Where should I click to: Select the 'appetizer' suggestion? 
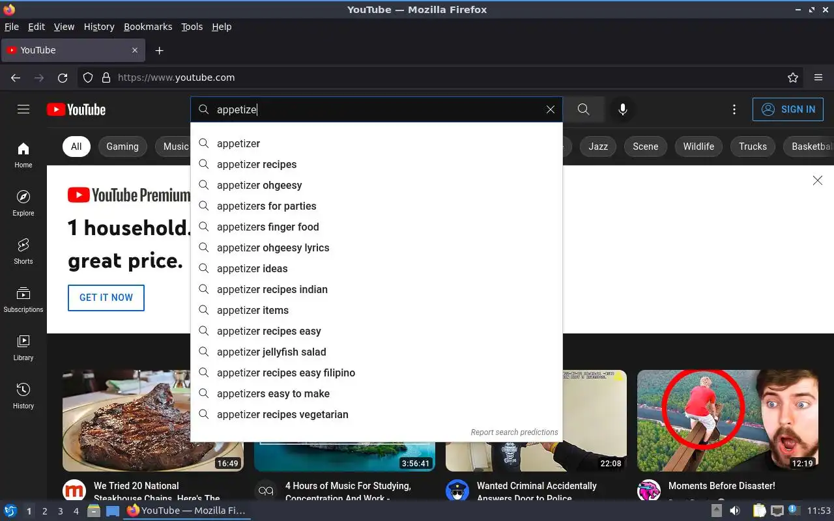pyautogui.click(x=377, y=143)
